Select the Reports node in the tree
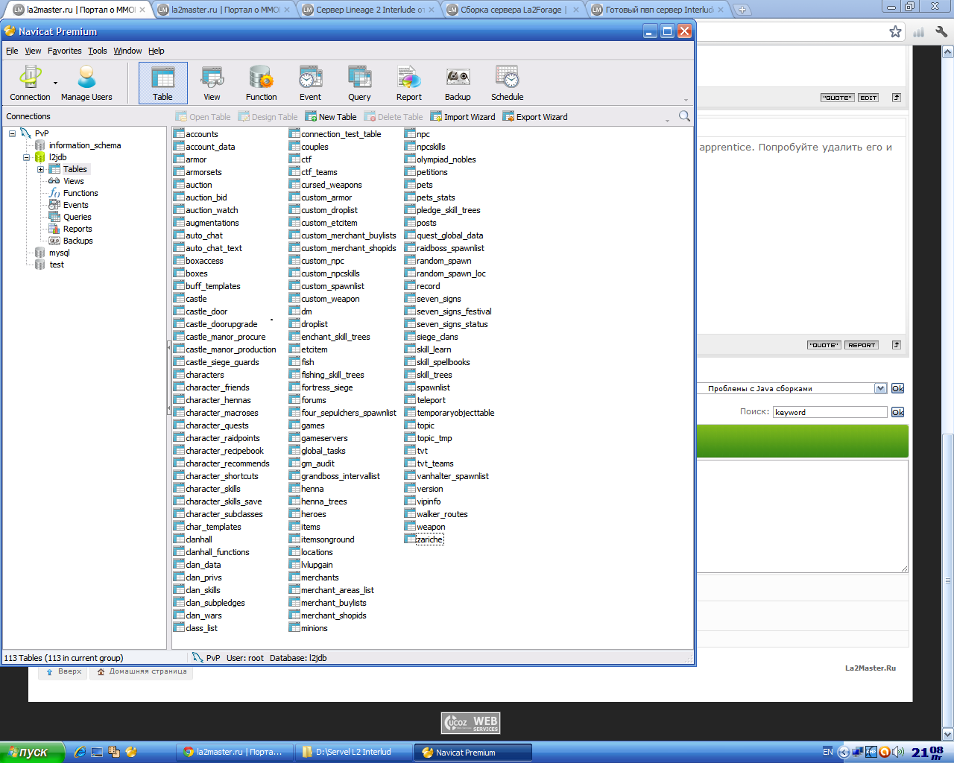 click(78, 229)
